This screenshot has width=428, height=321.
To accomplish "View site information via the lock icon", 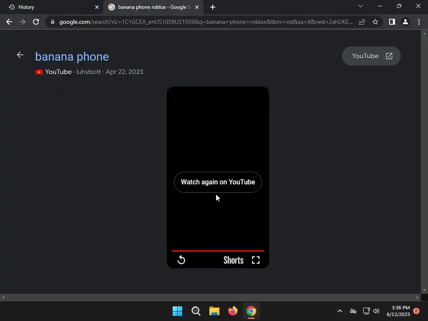I will click(53, 22).
